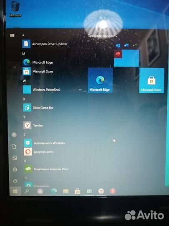Image resolution: width=169 pixels, height=226 pixels.
Task: Open File Explorer from the taskbar
Action: (66, 191)
